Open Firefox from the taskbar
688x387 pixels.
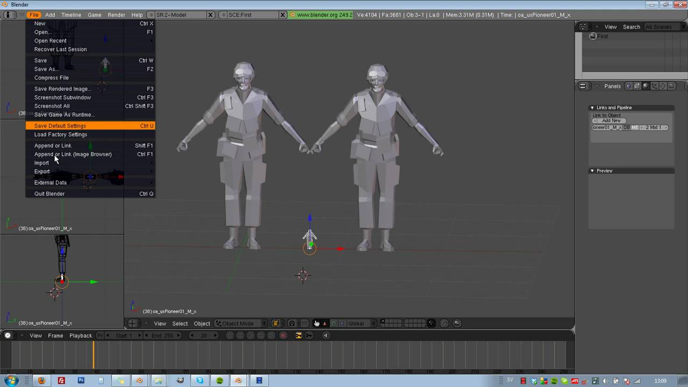pos(41,381)
